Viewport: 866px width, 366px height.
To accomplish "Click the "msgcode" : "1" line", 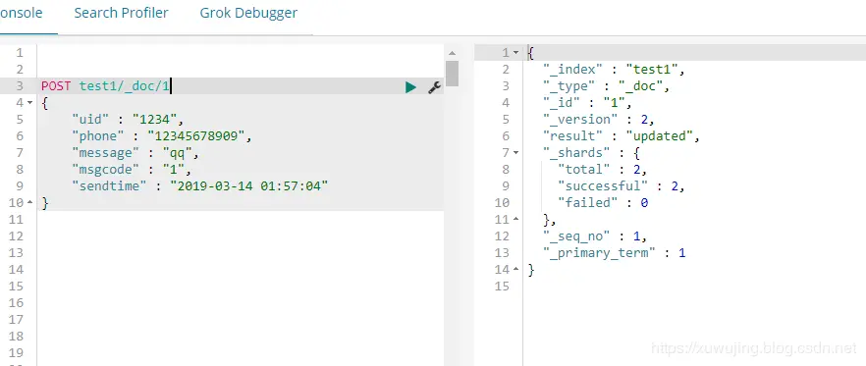I will pos(132,169).
